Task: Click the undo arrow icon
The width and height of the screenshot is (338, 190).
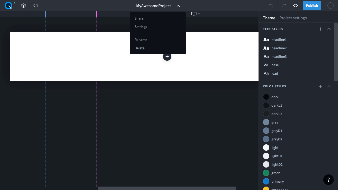Action: tap(271, 6)
